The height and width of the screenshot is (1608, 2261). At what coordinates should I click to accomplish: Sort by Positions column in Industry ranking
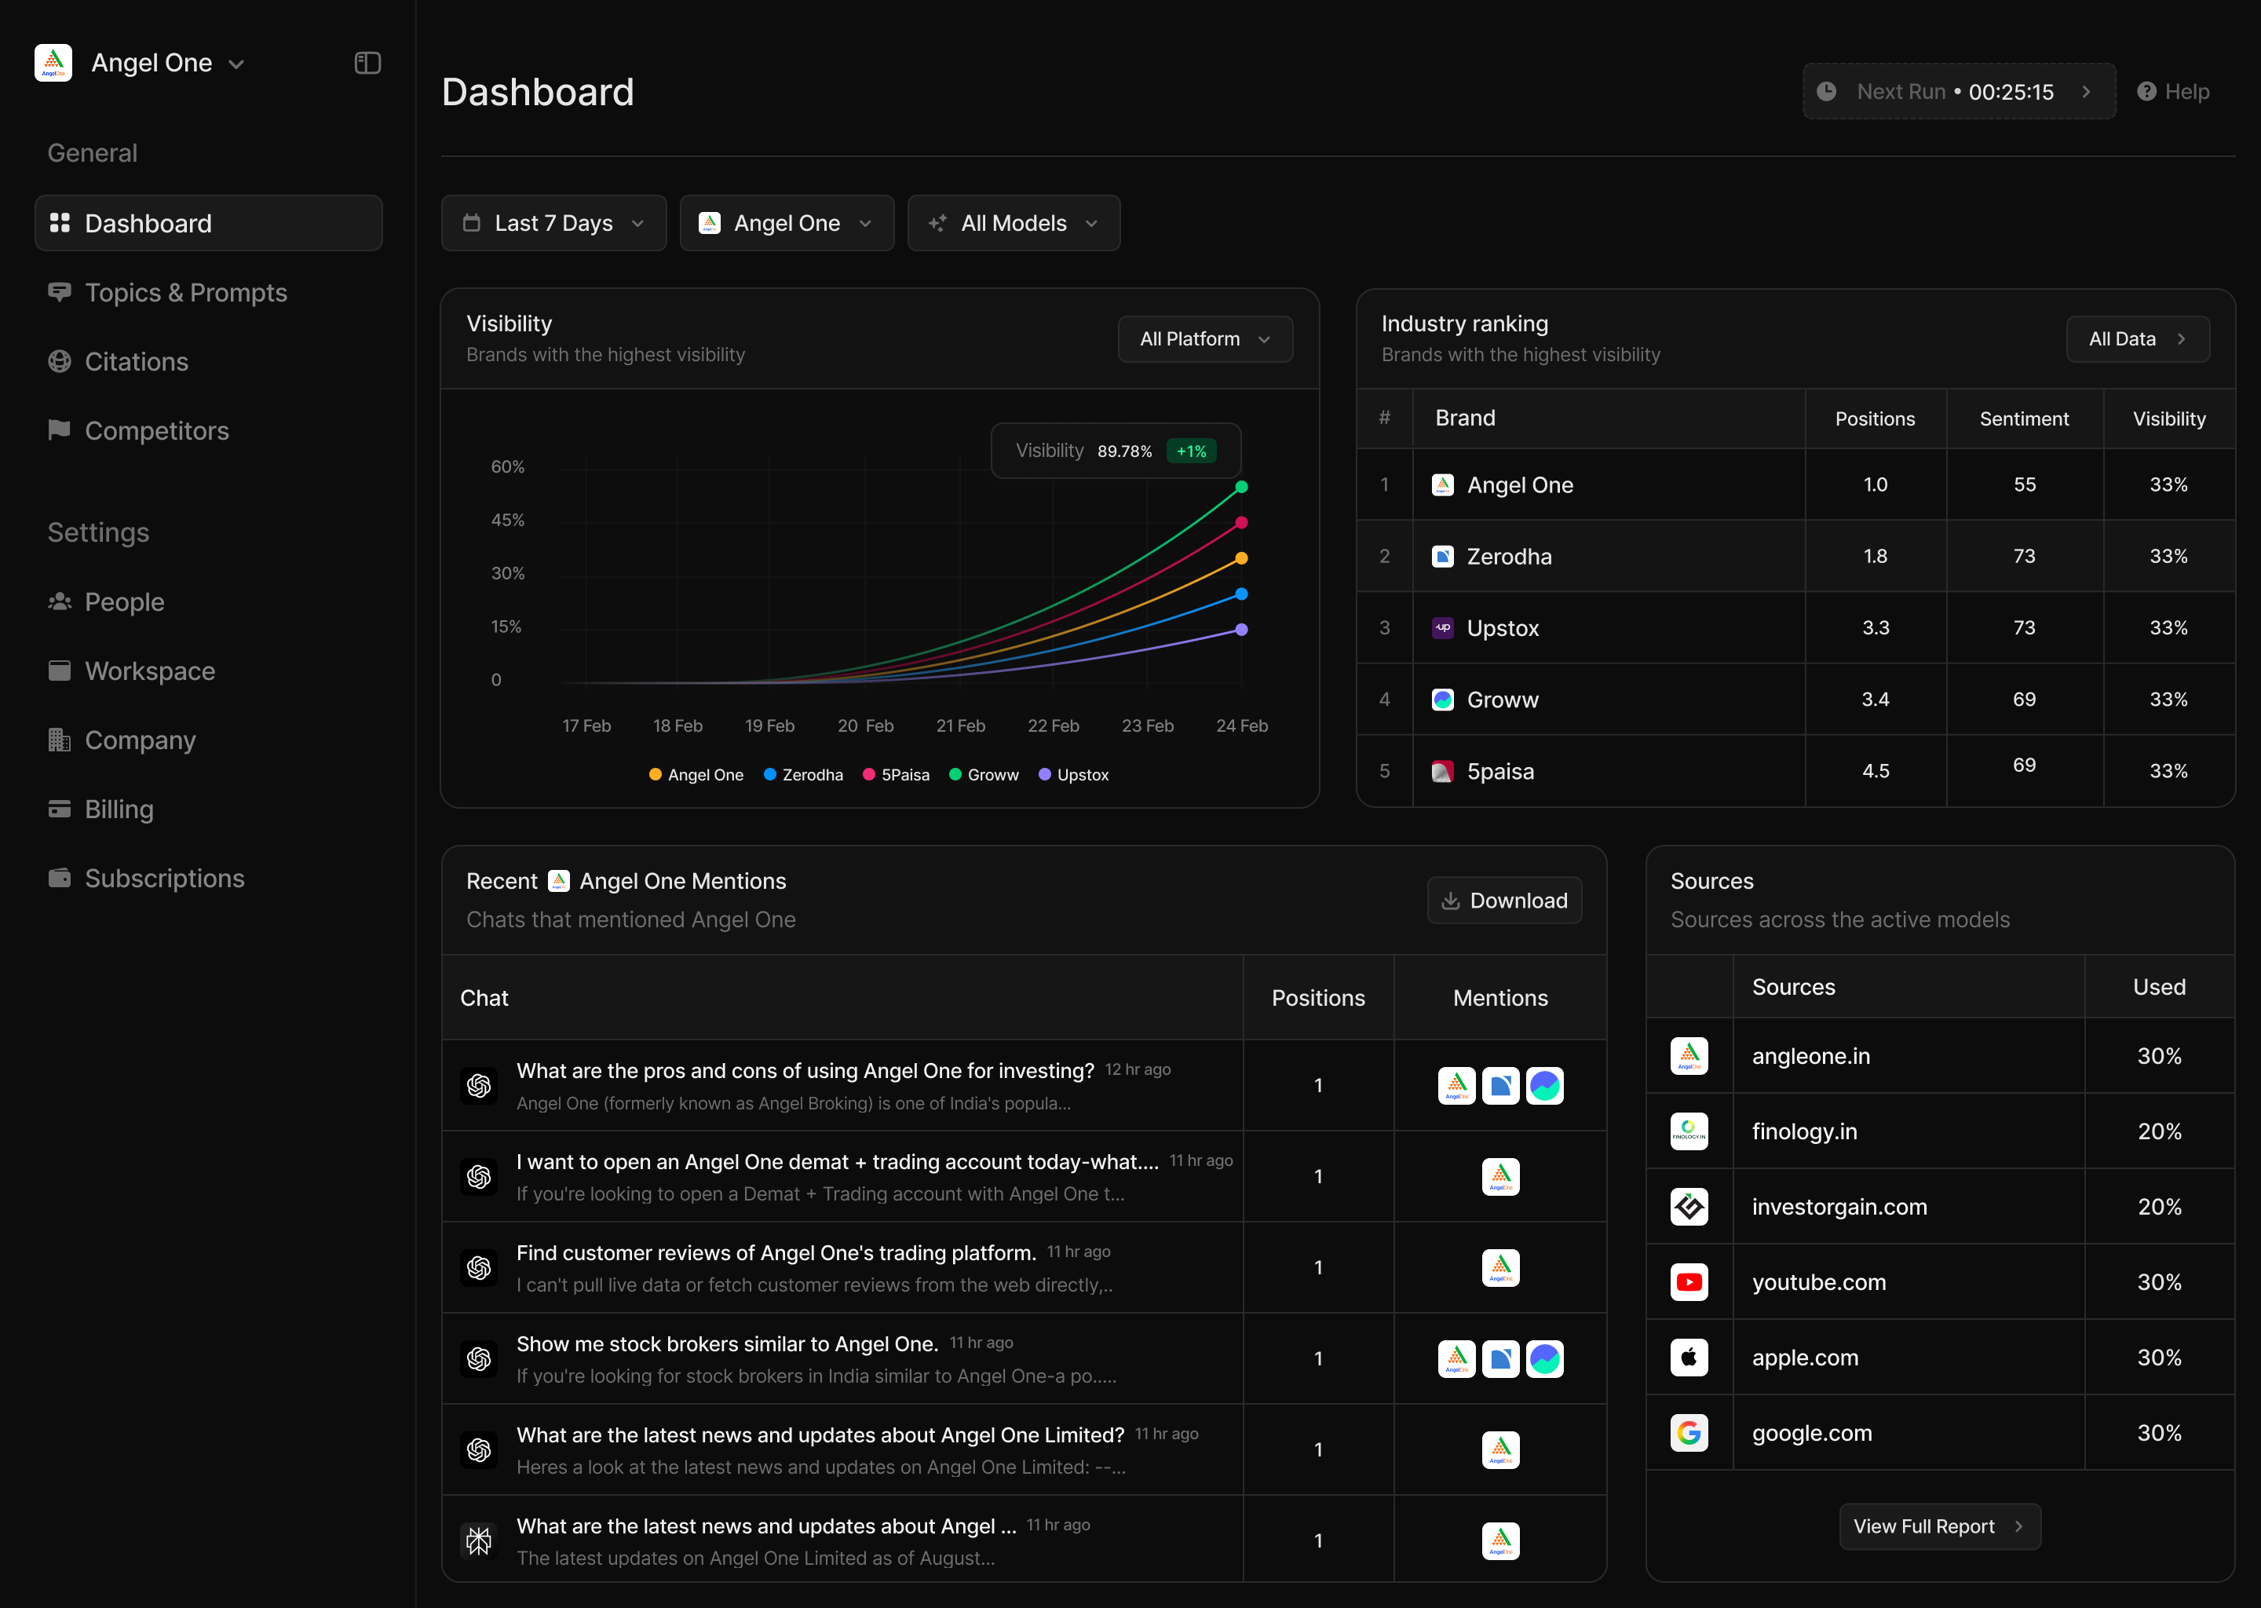coord(1875,418)
